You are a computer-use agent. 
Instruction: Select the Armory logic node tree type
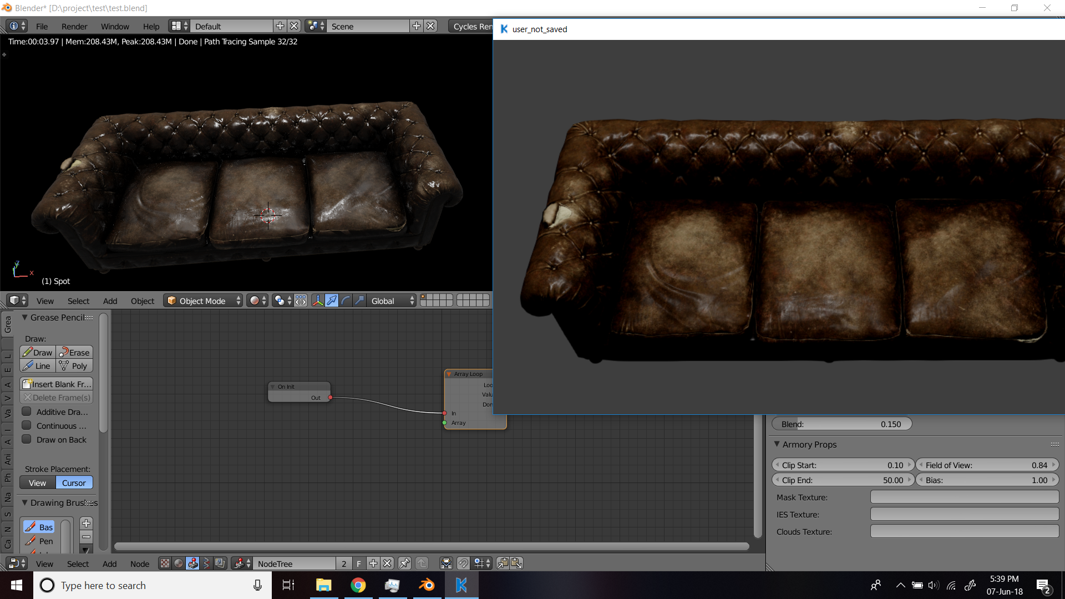point(192,564)
